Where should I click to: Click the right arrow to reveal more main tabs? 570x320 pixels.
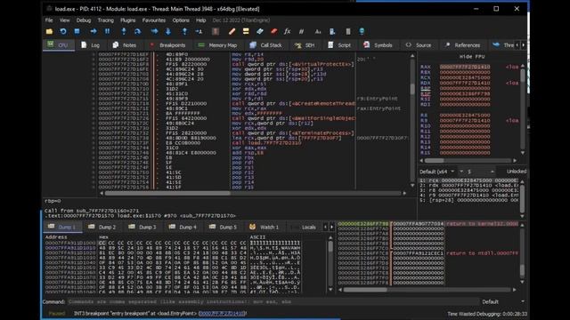524,45
